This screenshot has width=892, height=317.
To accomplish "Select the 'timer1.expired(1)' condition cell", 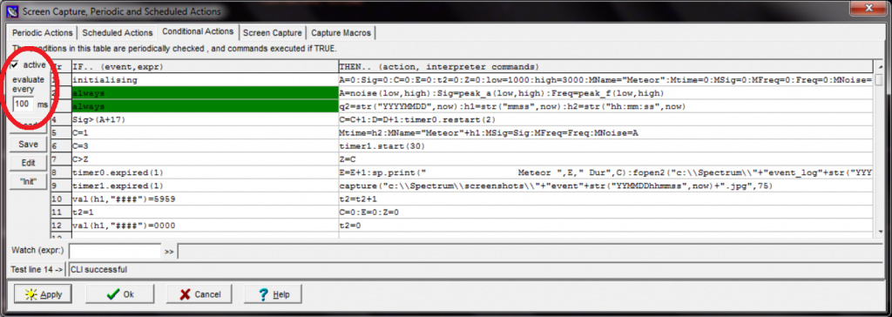I will click(205, 186).
